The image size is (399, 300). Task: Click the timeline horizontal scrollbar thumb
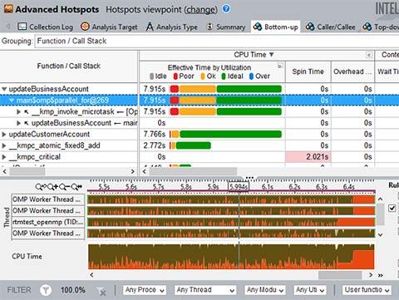tap(340, 275)
